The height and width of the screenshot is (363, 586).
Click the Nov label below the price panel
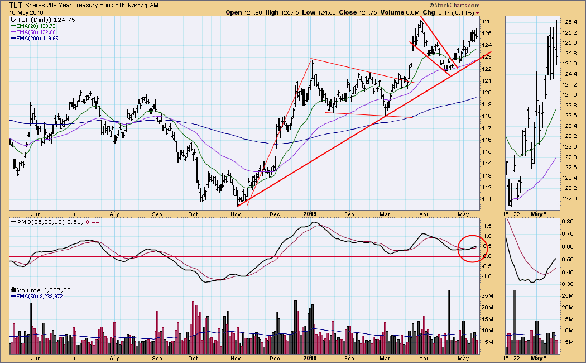(236, 214)
